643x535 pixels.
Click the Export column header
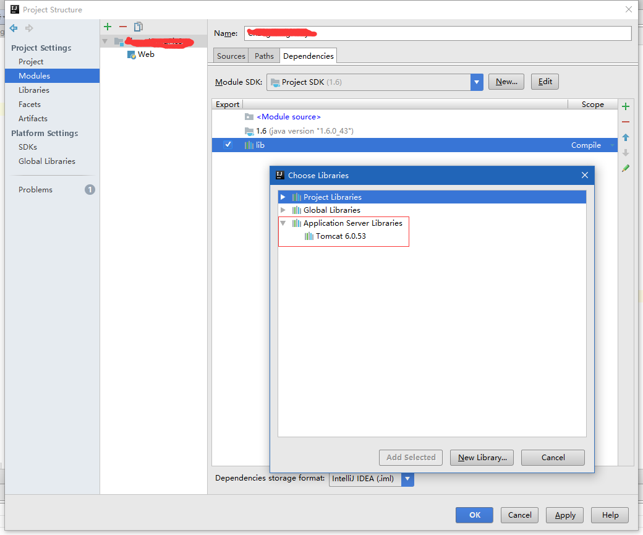click(227, 105)
